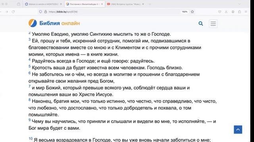The image size is (254, 142).
Task: Click verse number 8
Action: (x=29, y=100)
